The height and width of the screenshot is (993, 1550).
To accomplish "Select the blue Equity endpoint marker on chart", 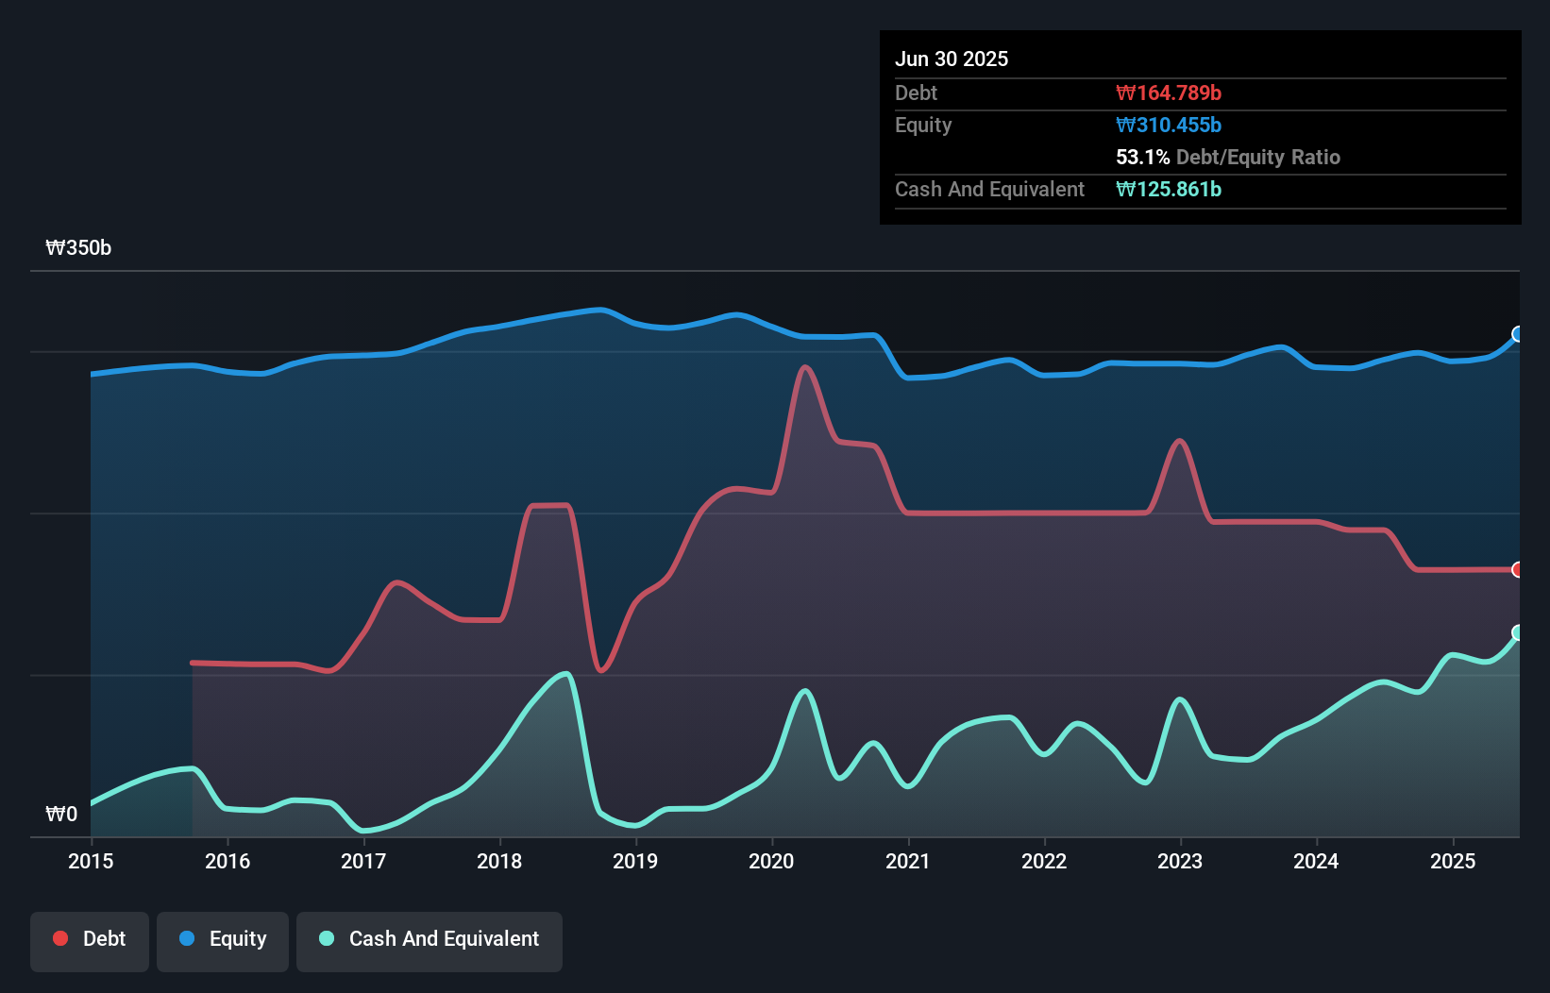I will coord(1518,333).
